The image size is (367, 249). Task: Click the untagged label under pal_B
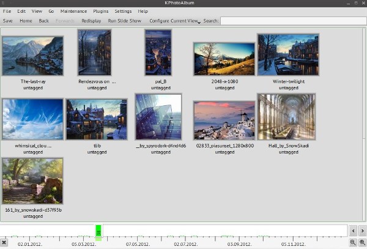pos(161,87)
